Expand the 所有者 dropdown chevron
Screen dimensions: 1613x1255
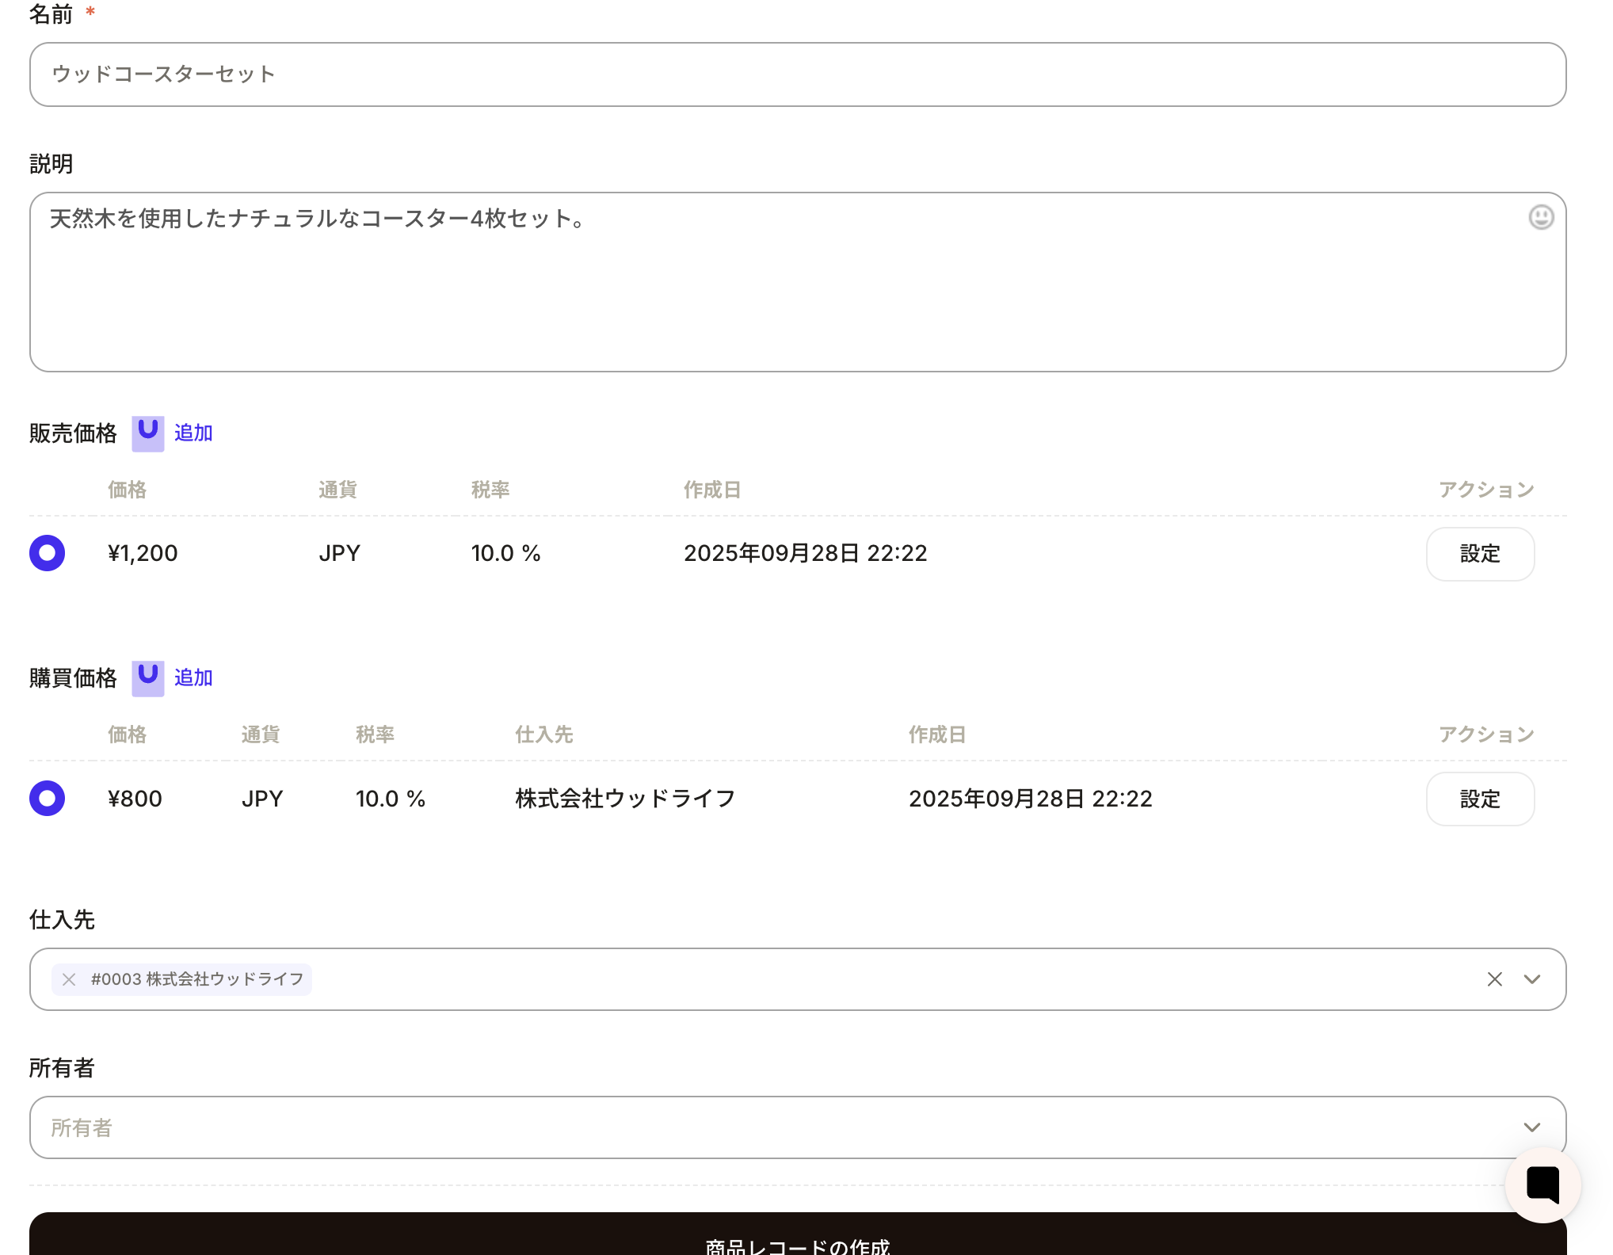tap(1531, 1127)
